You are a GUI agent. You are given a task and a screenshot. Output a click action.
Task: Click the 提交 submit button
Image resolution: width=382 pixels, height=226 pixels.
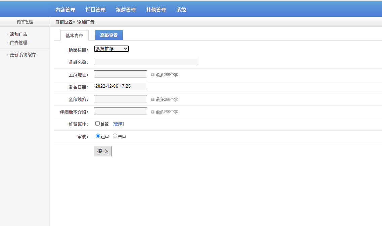(x=103, y=151)
